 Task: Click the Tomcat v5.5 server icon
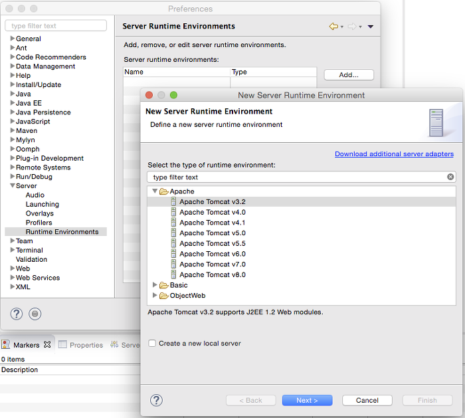(x=173, y=243)
